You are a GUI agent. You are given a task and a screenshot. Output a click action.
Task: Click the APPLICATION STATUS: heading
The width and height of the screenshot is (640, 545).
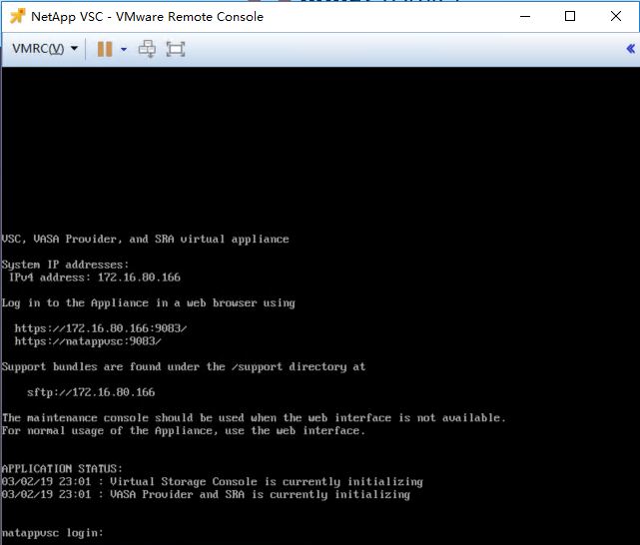(x=62, y=468)
